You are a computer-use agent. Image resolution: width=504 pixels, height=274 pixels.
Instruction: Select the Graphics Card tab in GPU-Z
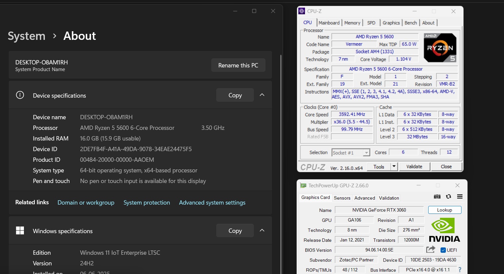click(316, 197)
